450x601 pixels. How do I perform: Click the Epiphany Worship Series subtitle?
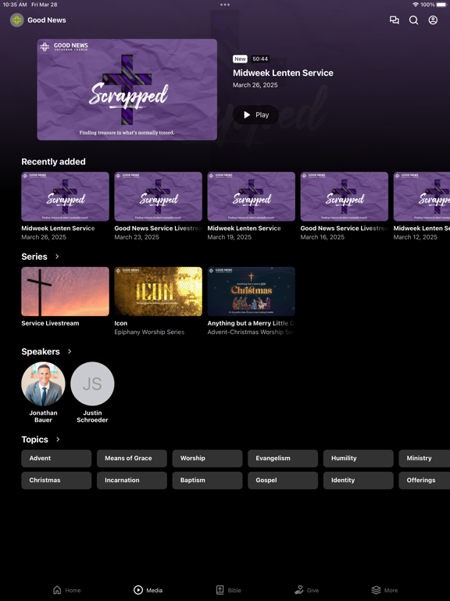pyautogui.click(x=149, y=332)
